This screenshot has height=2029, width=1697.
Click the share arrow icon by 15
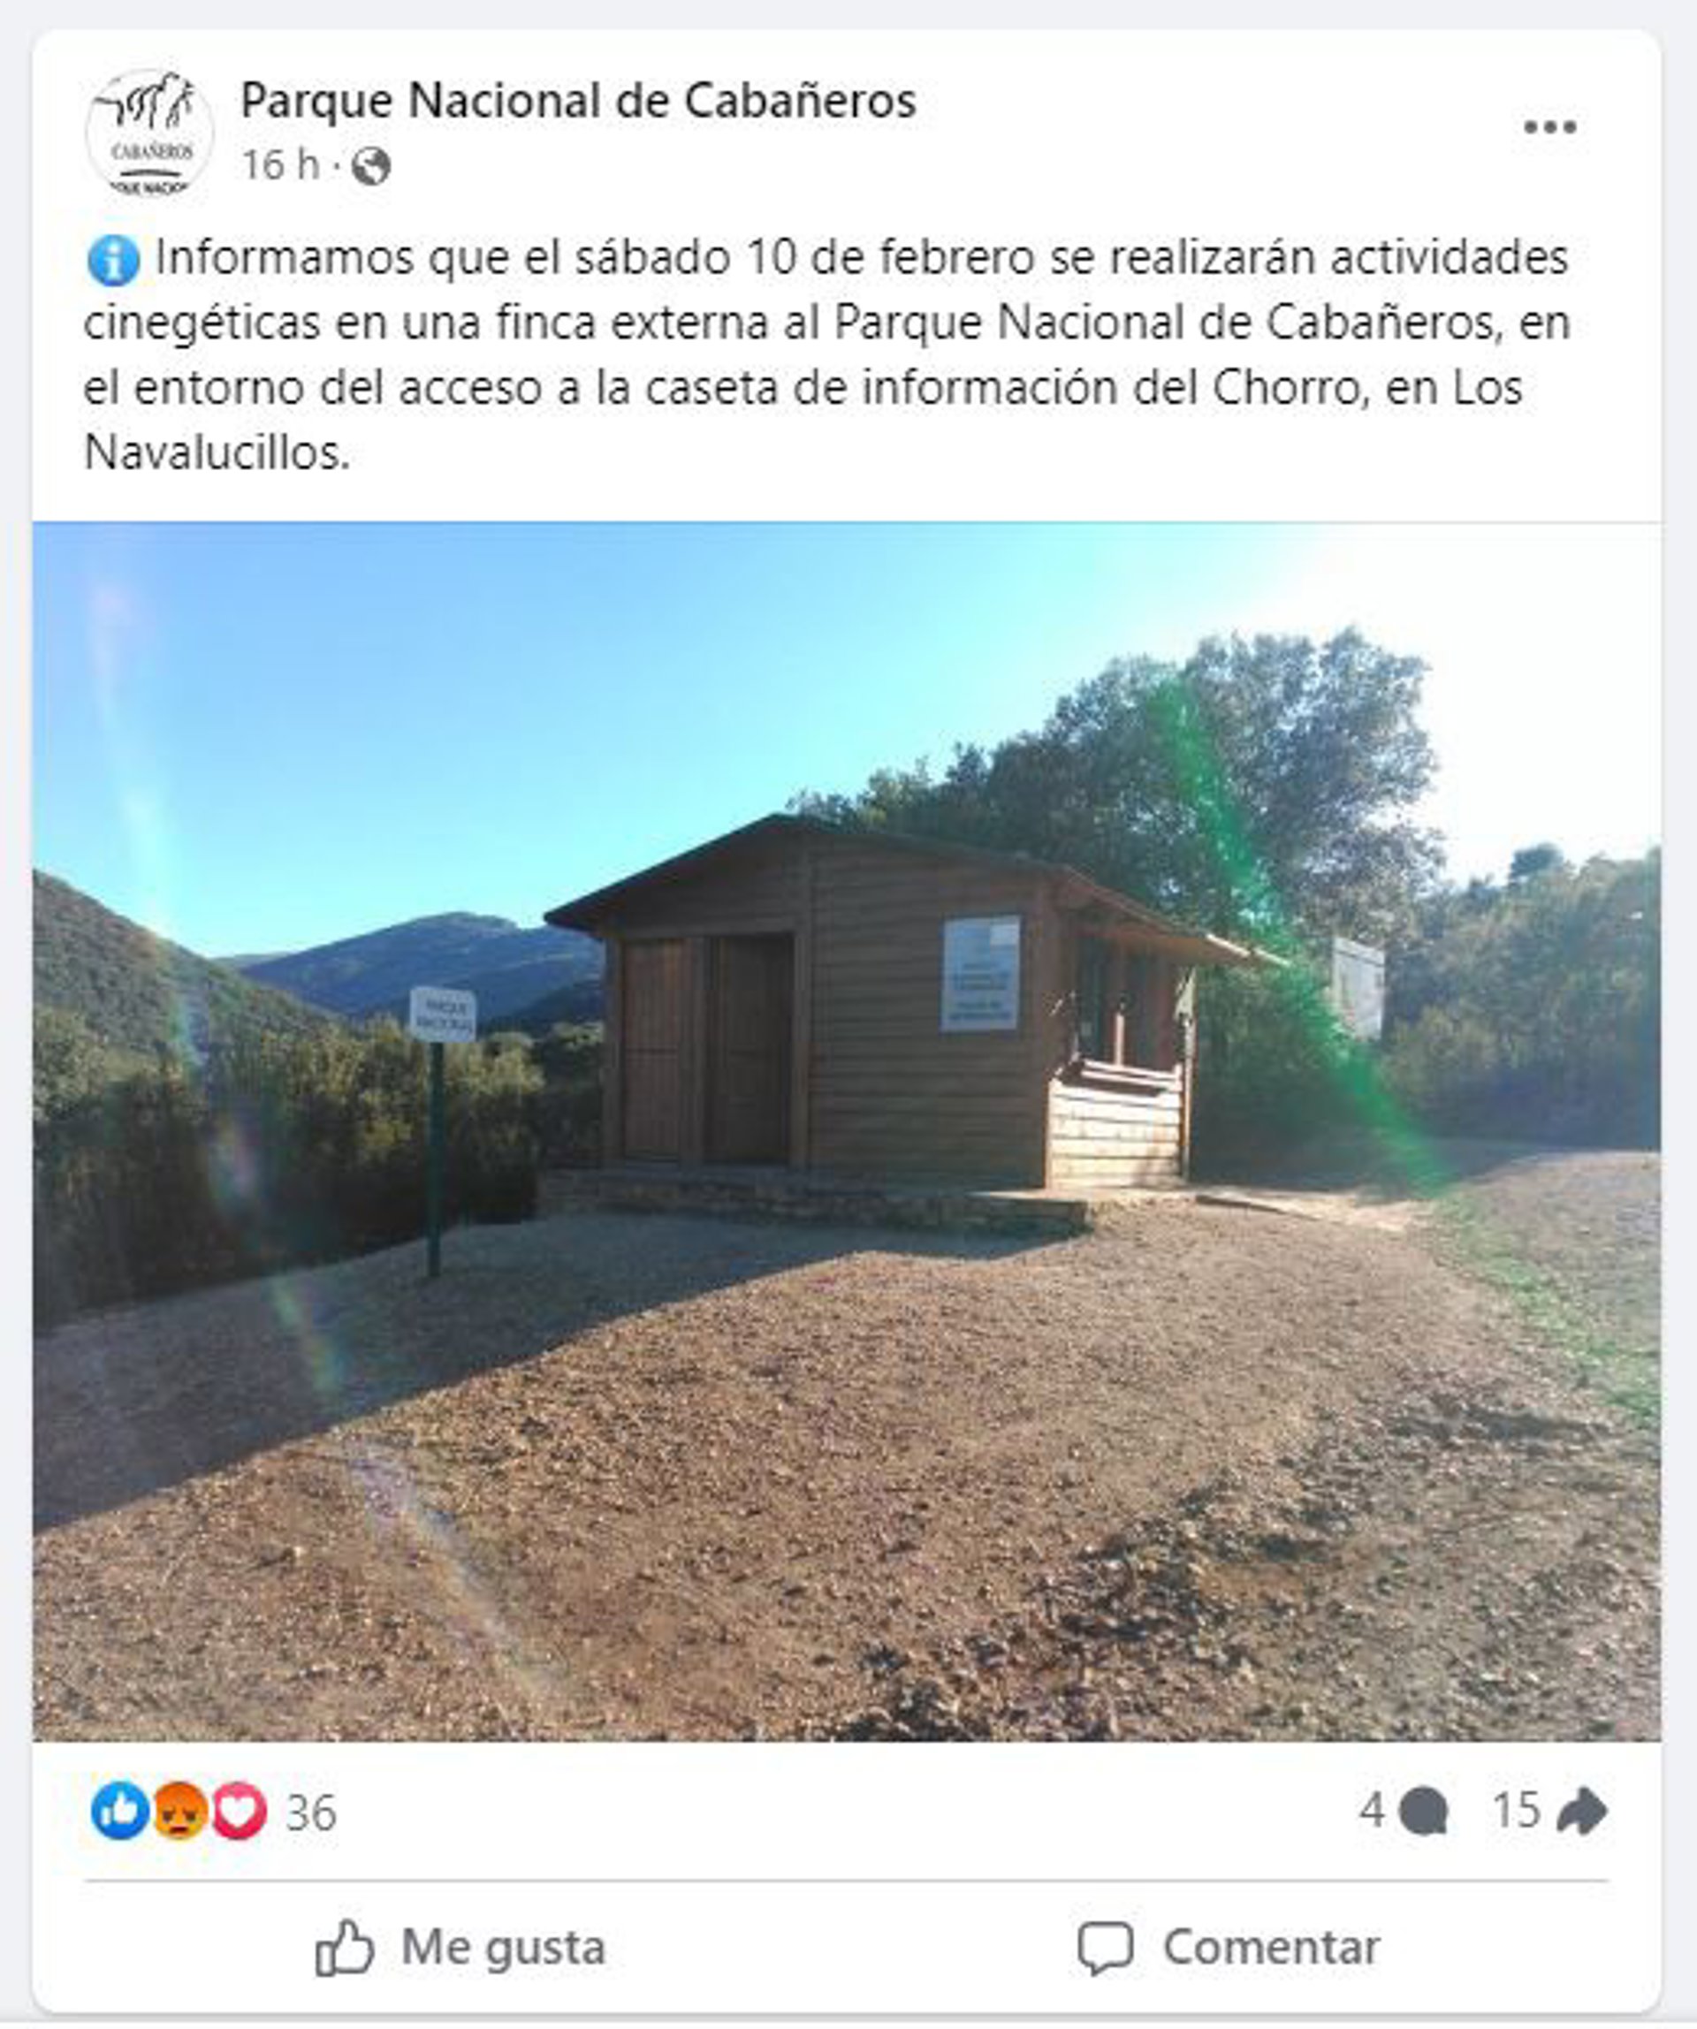1581,1811
